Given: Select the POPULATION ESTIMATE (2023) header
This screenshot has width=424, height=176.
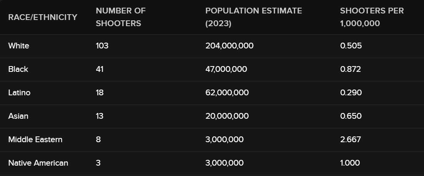Looking at the screenshot, I should point(253,17).
